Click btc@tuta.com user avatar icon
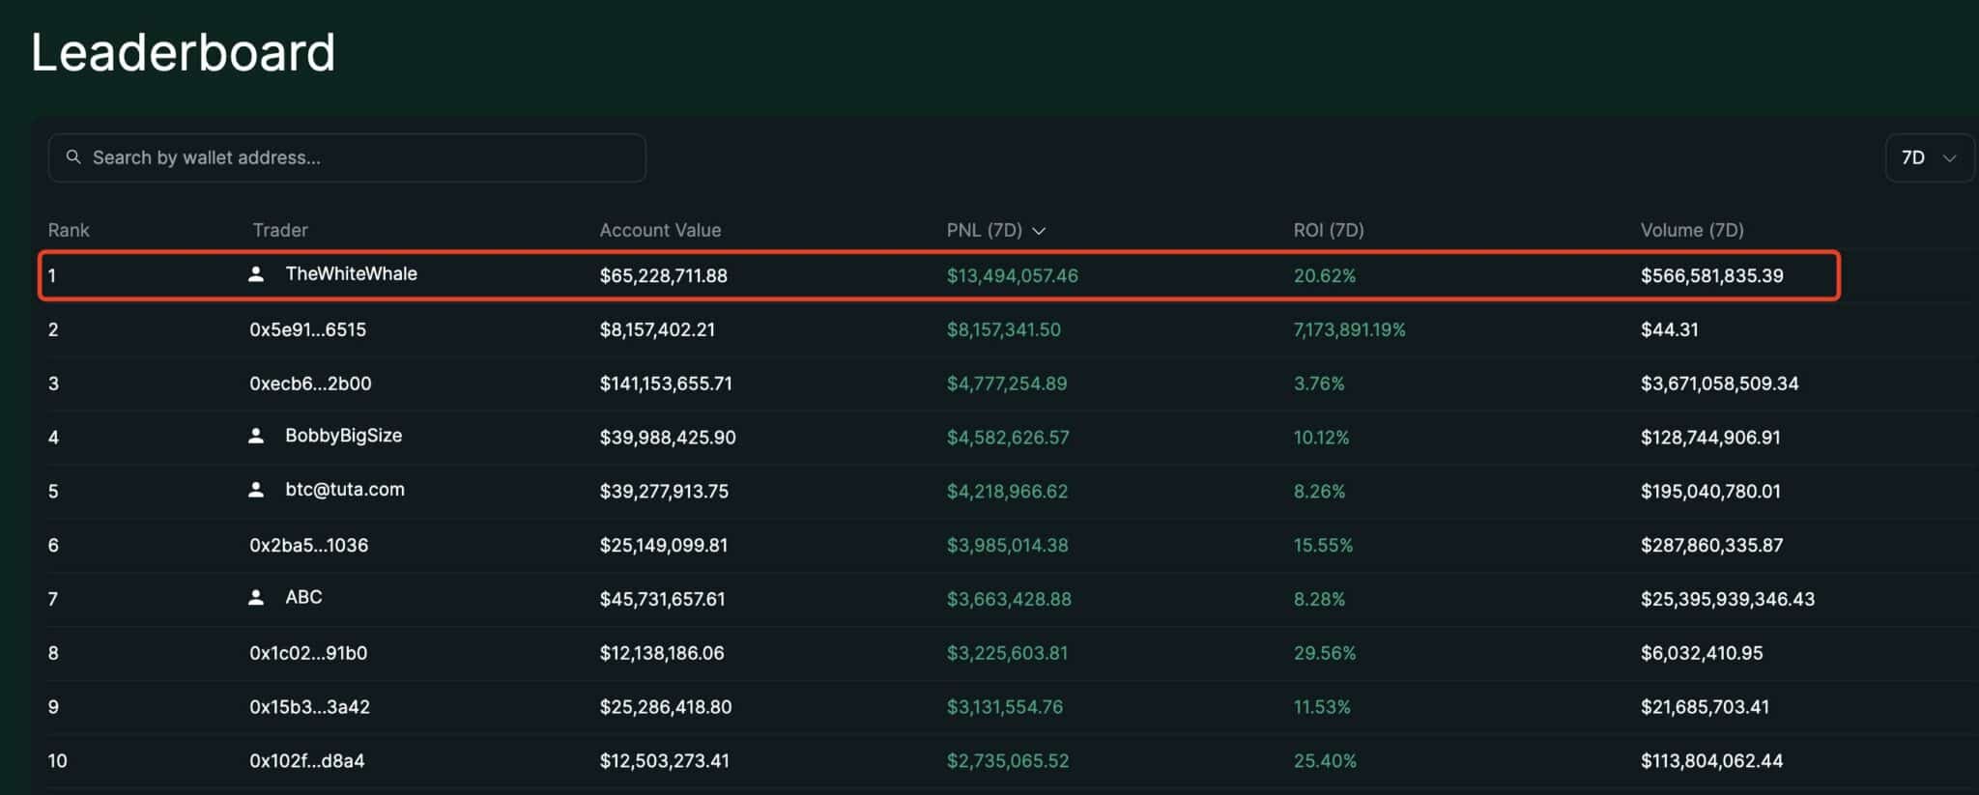Viewport: 1979px width, 795px height. [x=256, y=490]
